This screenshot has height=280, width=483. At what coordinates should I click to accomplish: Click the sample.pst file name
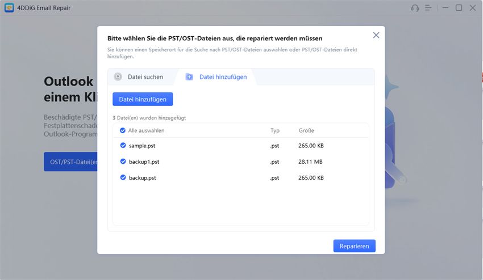(142, 146)
